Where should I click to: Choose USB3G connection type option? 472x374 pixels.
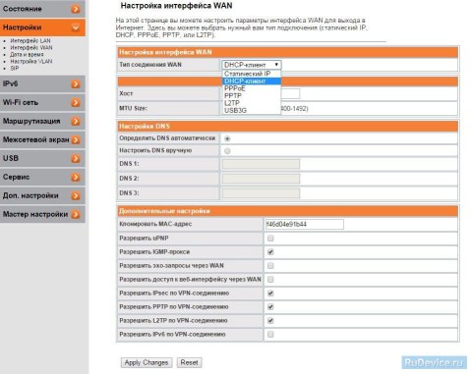tap(252, 111)
